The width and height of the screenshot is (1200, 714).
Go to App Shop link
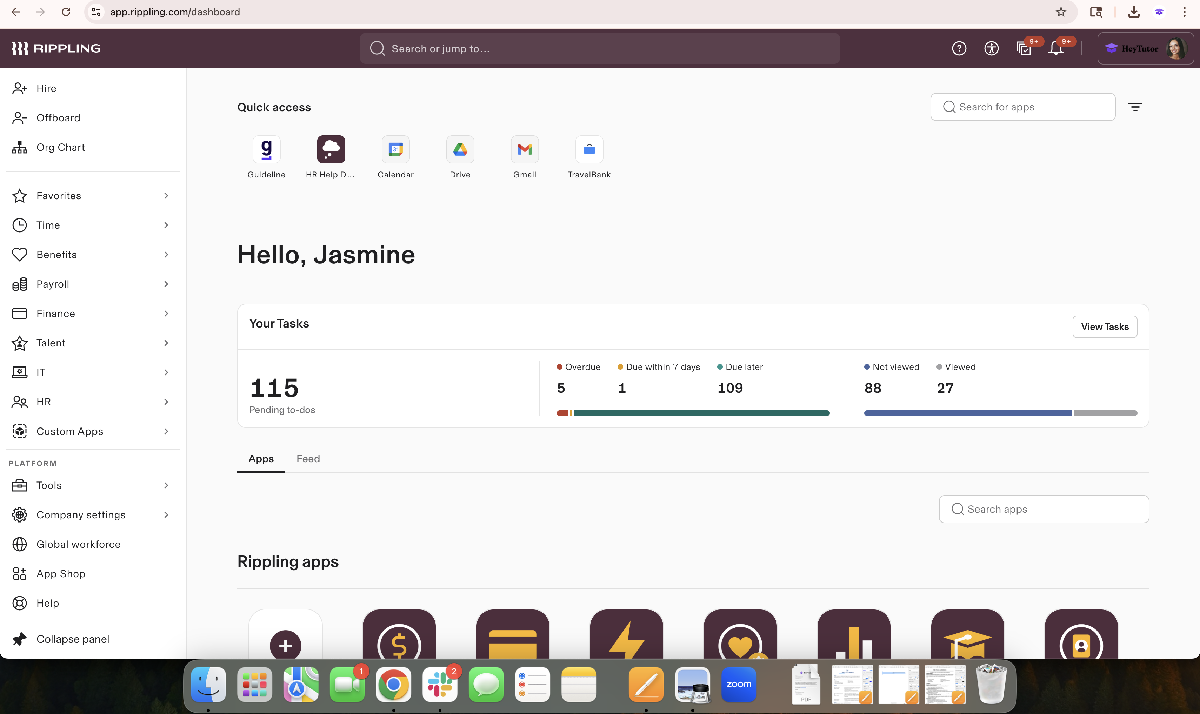61,573
